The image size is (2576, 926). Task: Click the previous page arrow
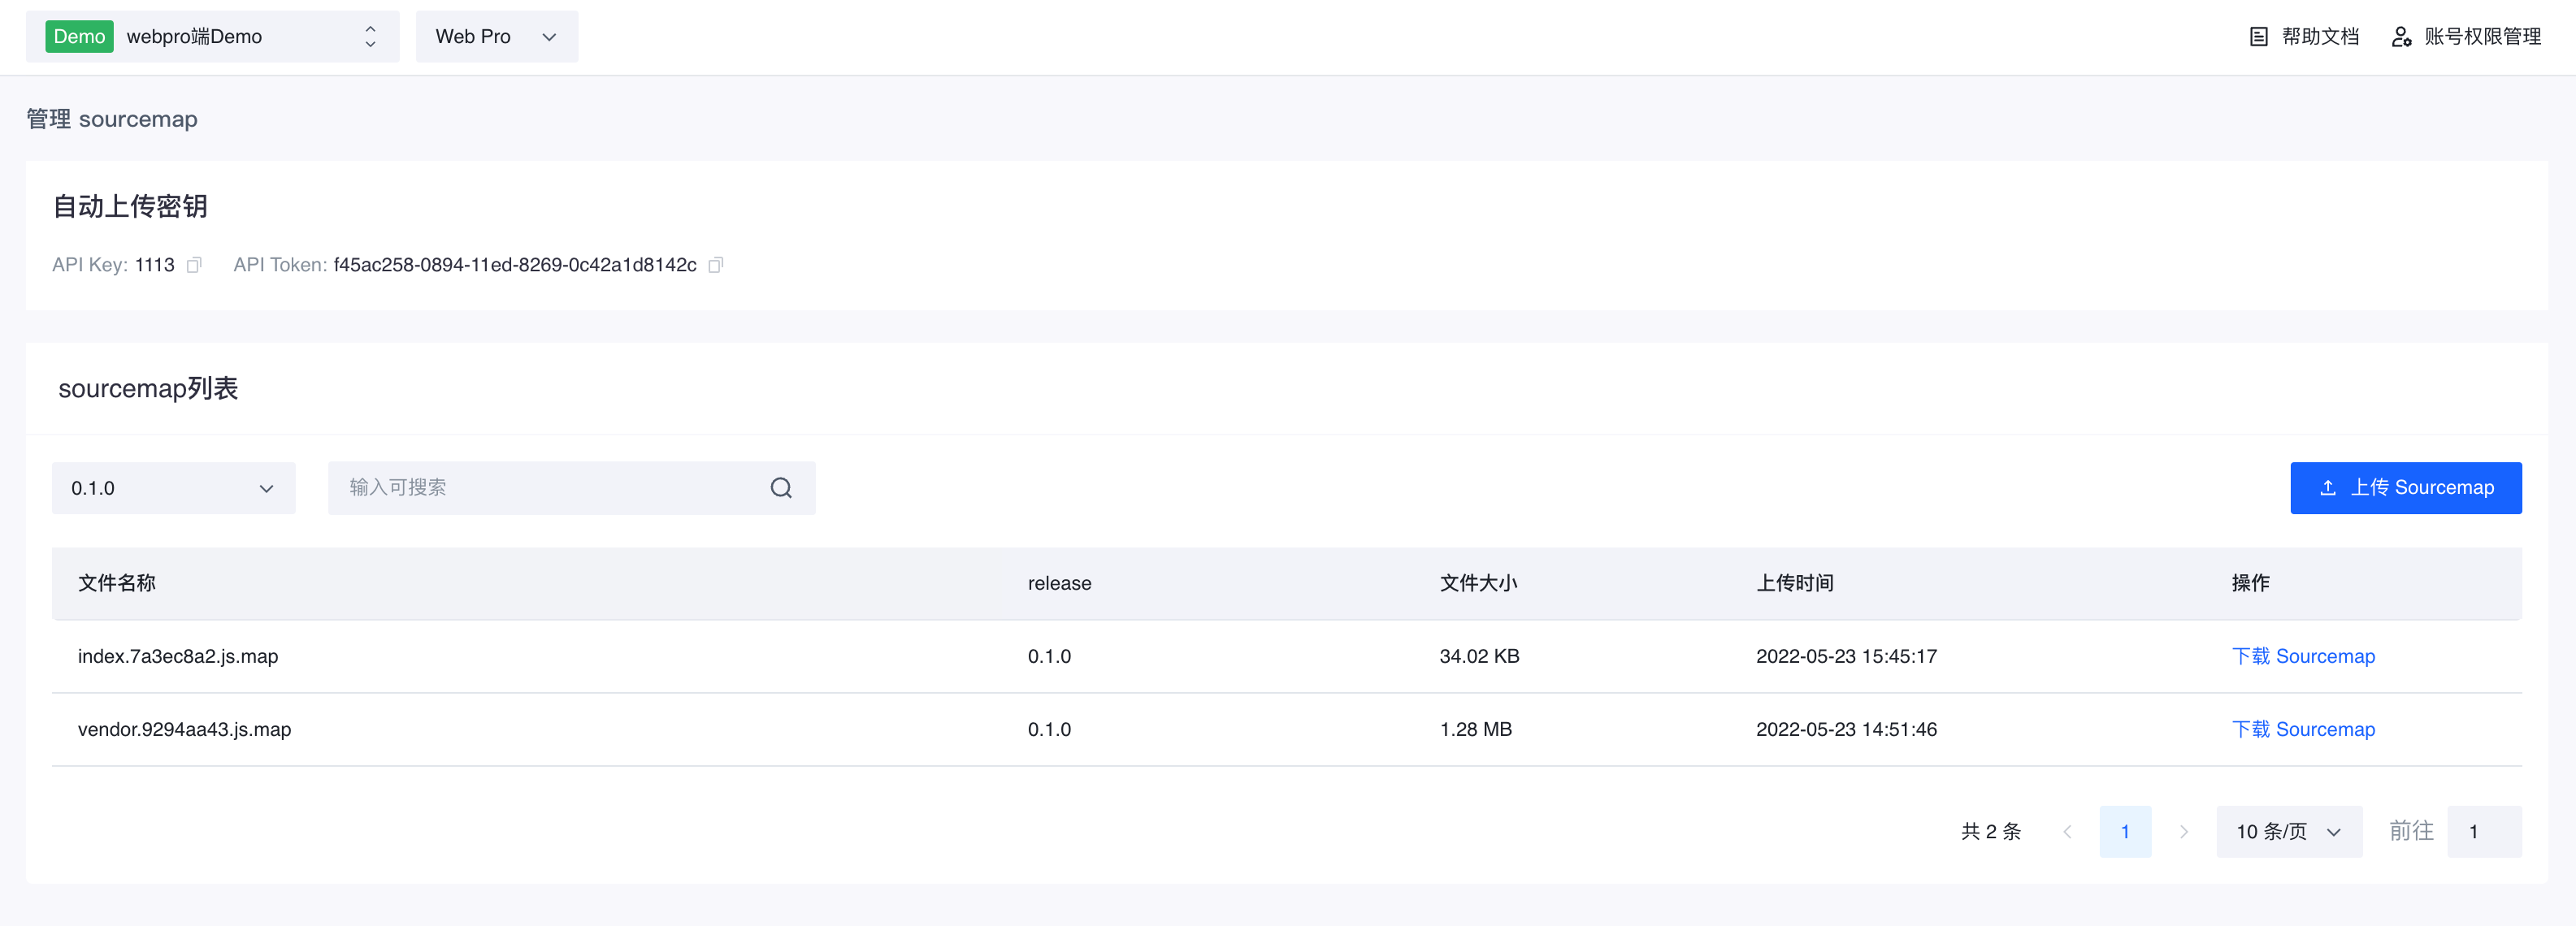[x=2067, y=832]
